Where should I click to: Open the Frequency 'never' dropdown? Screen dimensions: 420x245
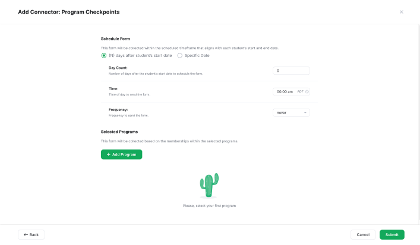pyautogui.click(x=291, y=113)
